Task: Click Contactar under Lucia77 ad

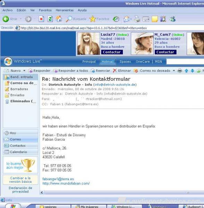Action: (x=112, y=52)
